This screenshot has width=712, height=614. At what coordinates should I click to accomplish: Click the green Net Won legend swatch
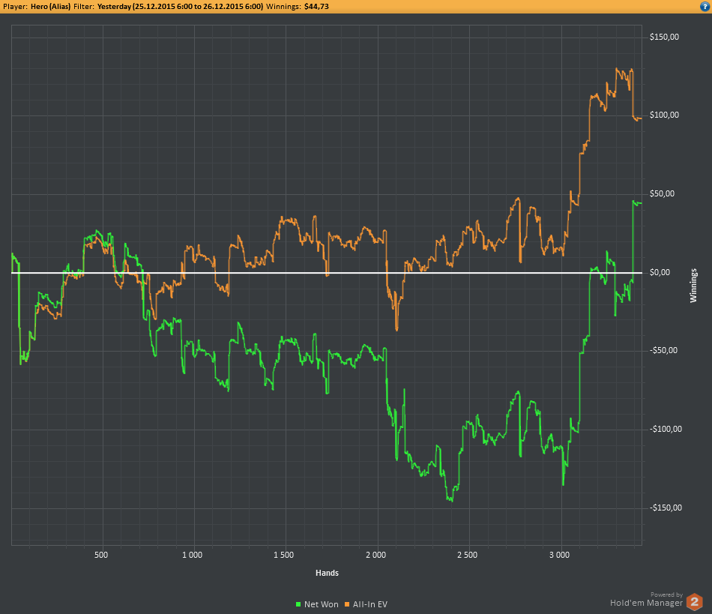pyautogui.click(x=298, y=604)
